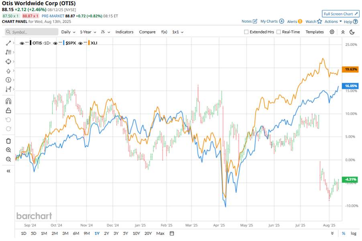Toggle the lock drawings padlock
This screenshot has height=241, width=362.
coord(8,110)
